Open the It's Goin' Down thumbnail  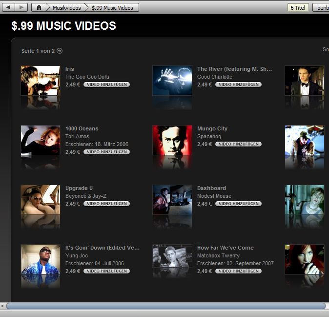point(41,259)
